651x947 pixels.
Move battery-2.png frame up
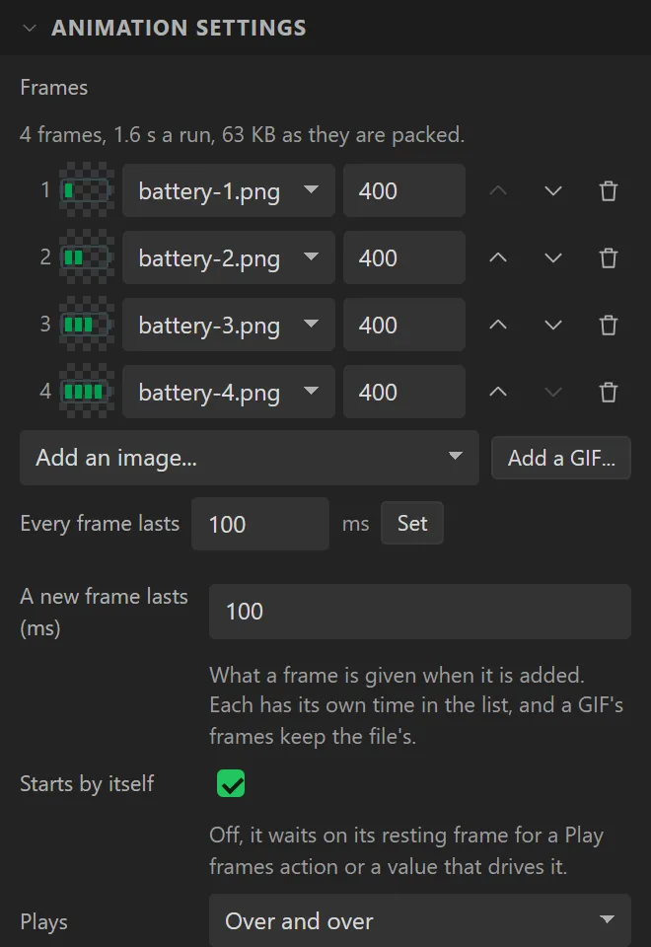click(x=497, y=257)
